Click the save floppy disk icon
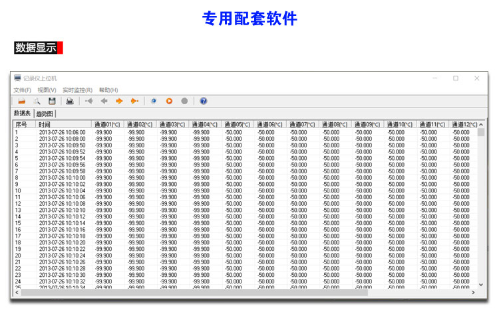This screenshot has width=499, height=324. [52, 101]
